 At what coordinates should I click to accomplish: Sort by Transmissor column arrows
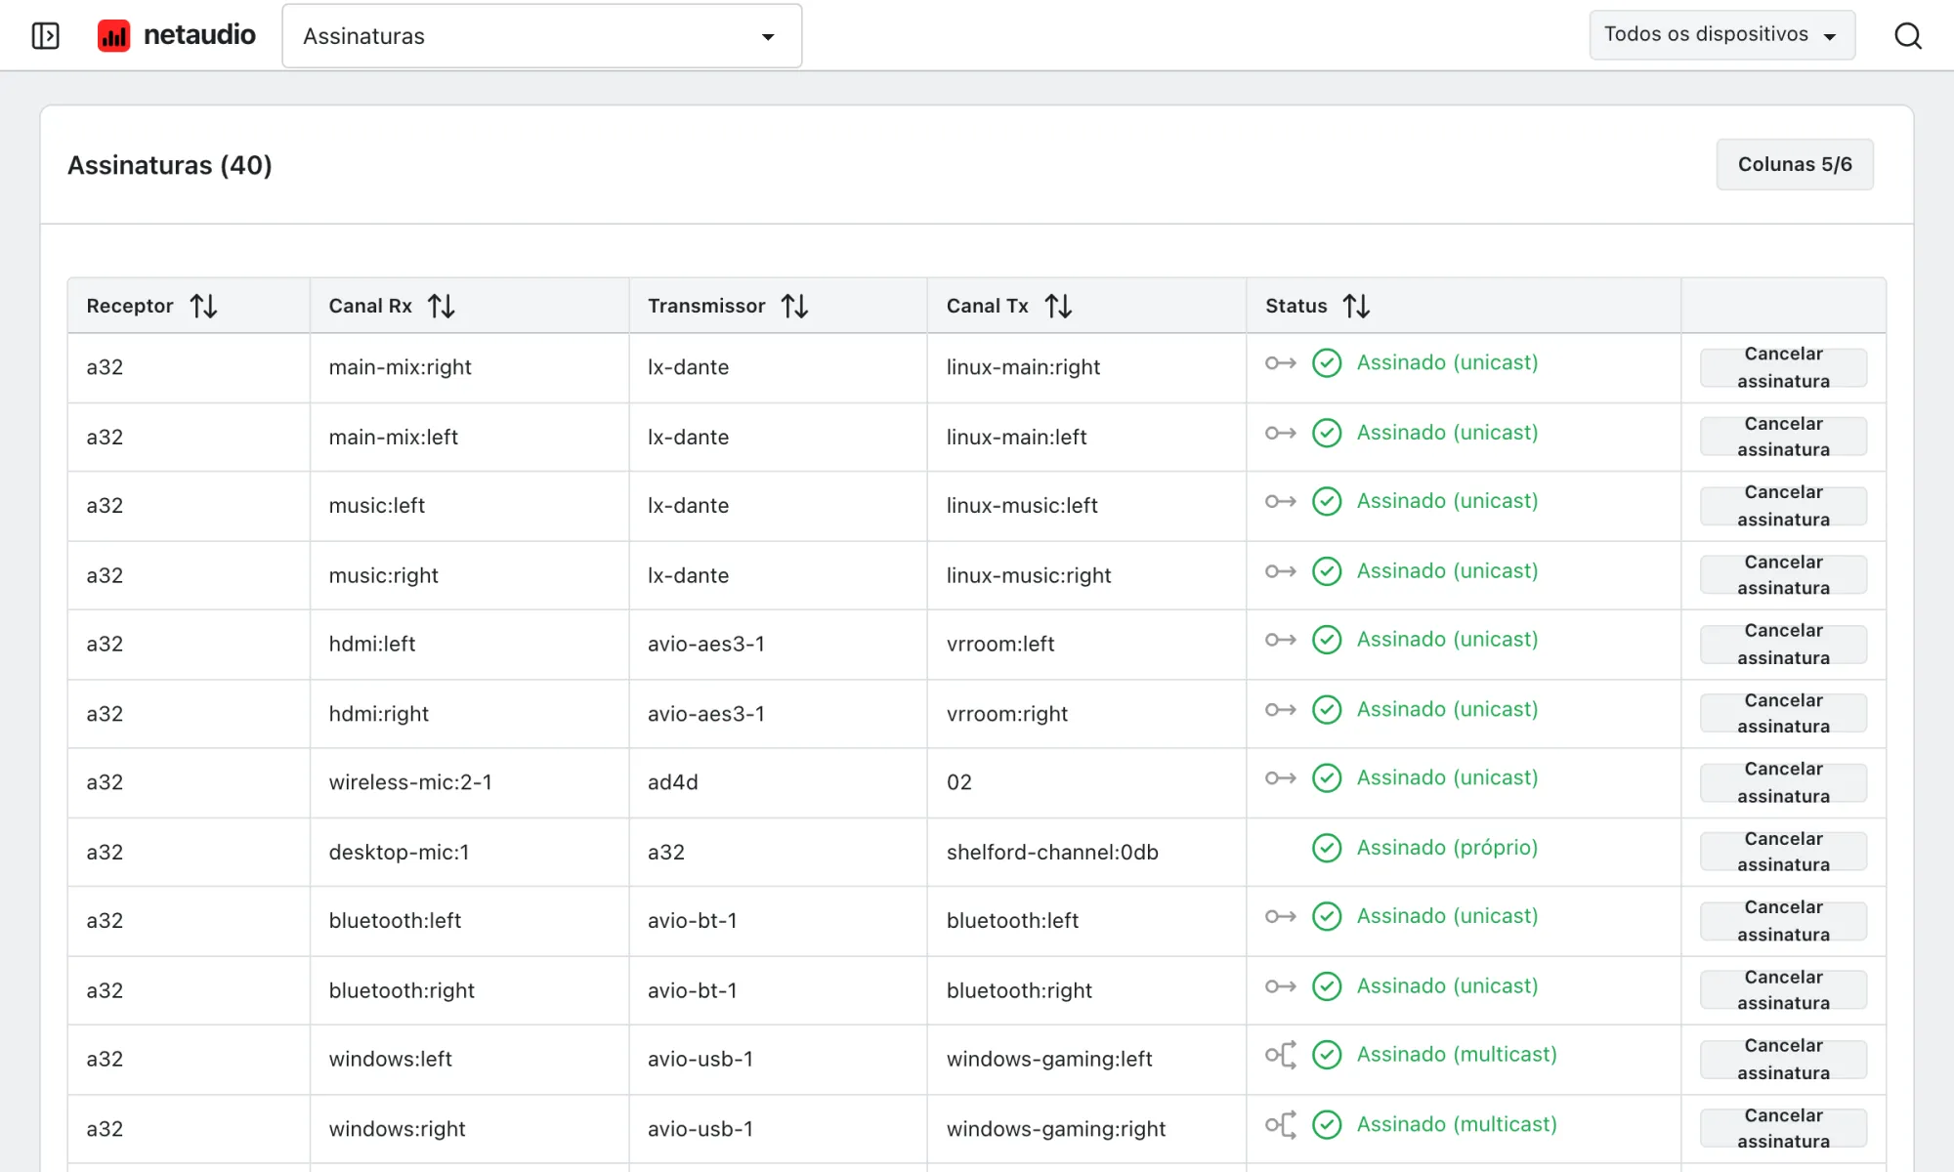(795, 307)
